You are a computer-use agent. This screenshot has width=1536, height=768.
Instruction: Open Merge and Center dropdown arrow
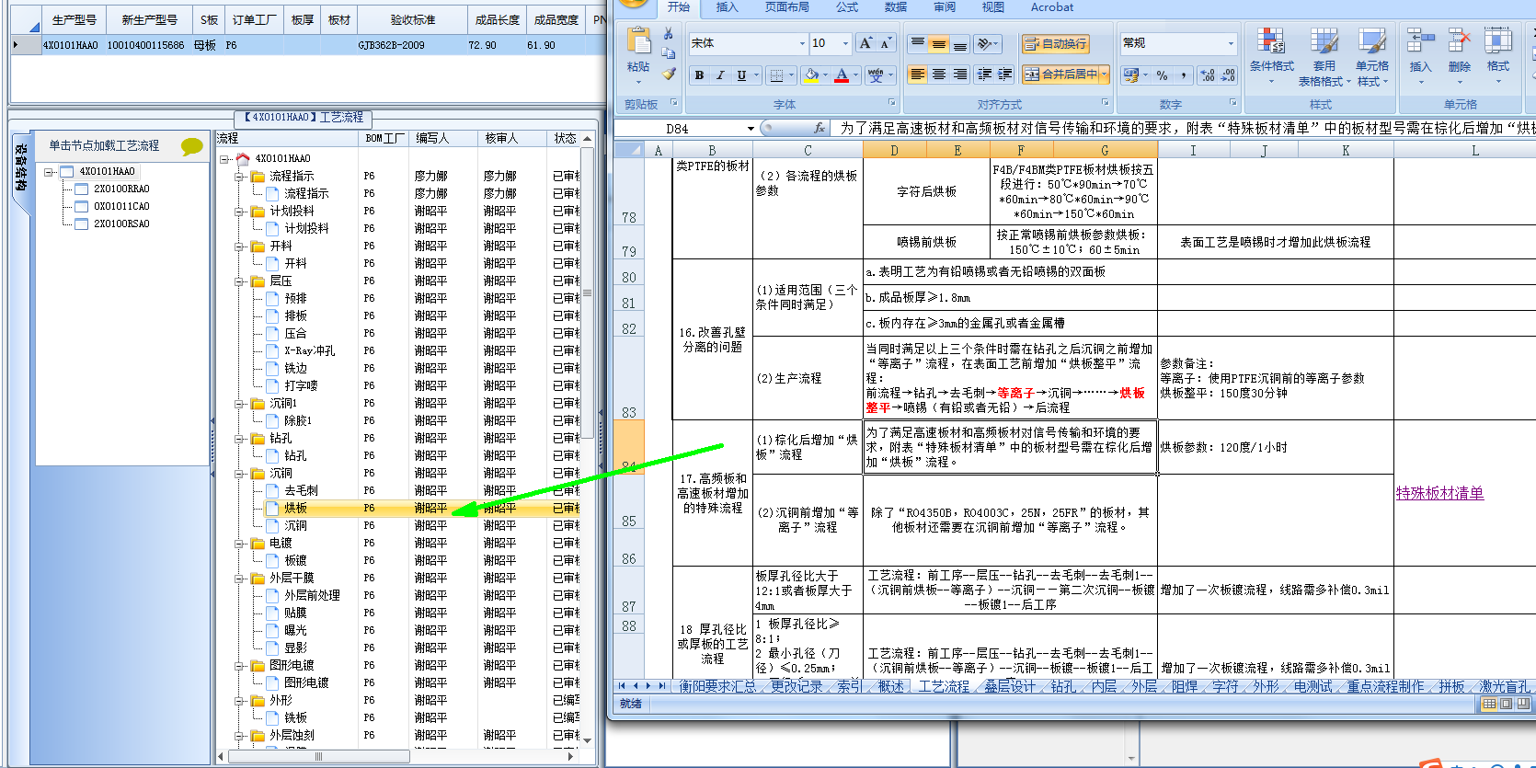coord(1105,75)
